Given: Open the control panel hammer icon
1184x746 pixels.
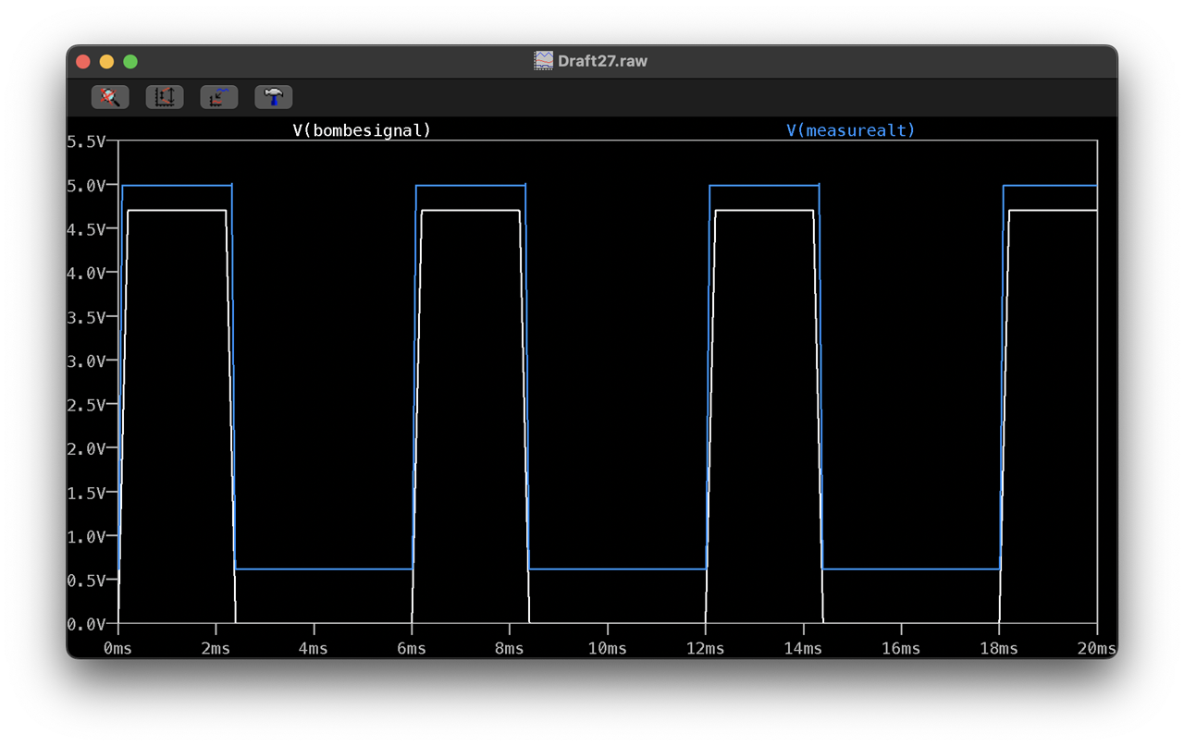Looking at the screenshot, I should (274, 96).
